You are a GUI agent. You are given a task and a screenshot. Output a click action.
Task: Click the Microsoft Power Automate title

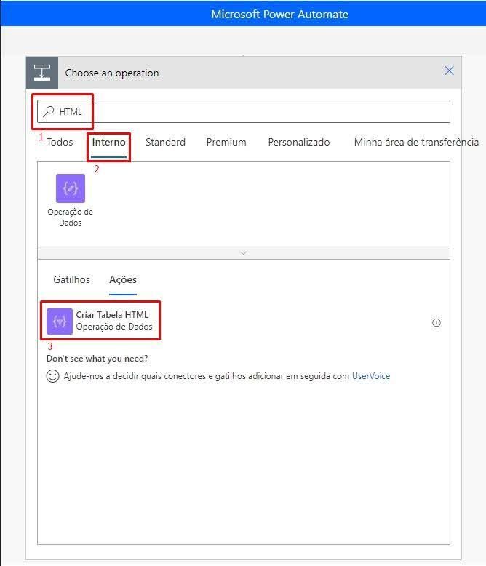pos(279,14)
